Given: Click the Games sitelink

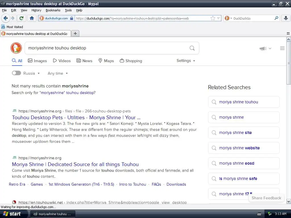Looking at the screenshot, I should (37, 184).
